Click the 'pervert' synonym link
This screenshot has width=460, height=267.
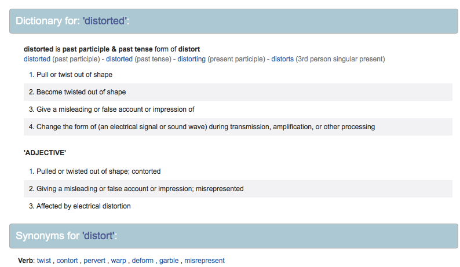(x=94, y=261)
